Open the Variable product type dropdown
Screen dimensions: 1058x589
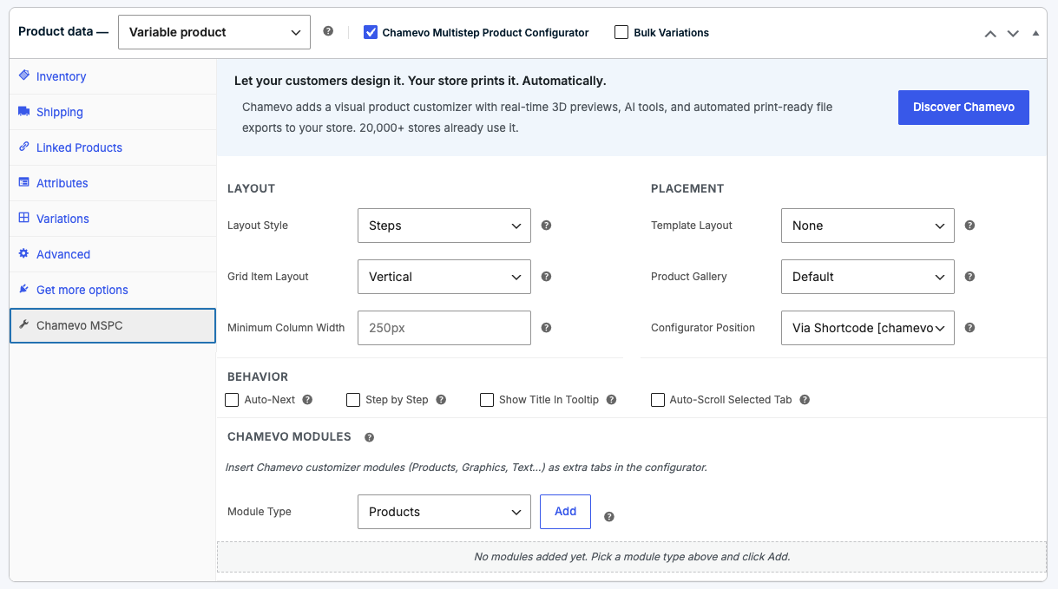[x=214, y=32]
